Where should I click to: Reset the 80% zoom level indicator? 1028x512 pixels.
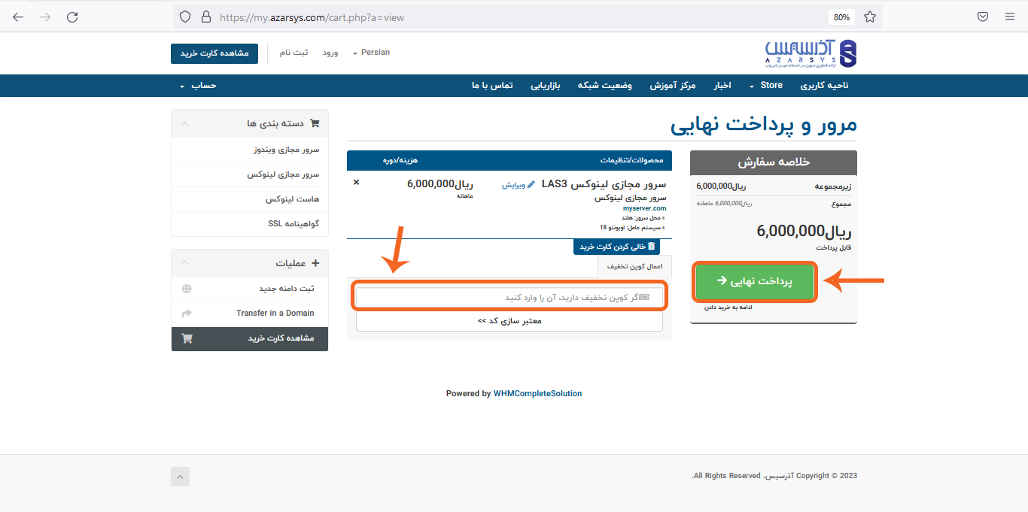click(x=841, y=17)
